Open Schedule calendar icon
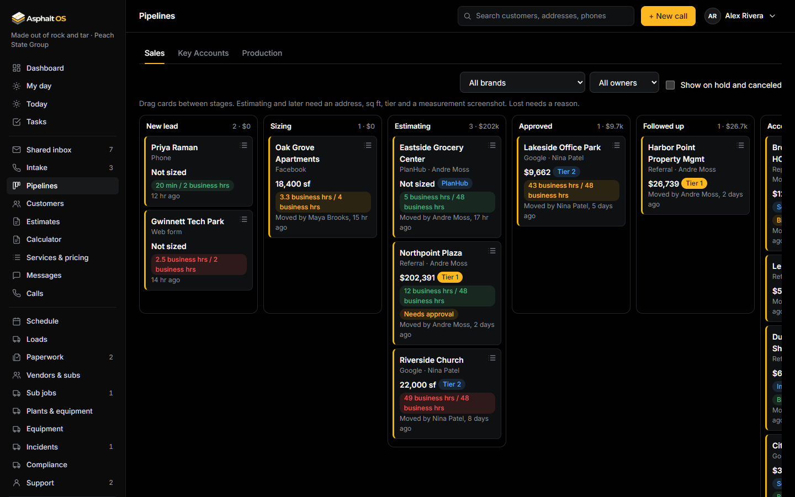 coord(17,321)
